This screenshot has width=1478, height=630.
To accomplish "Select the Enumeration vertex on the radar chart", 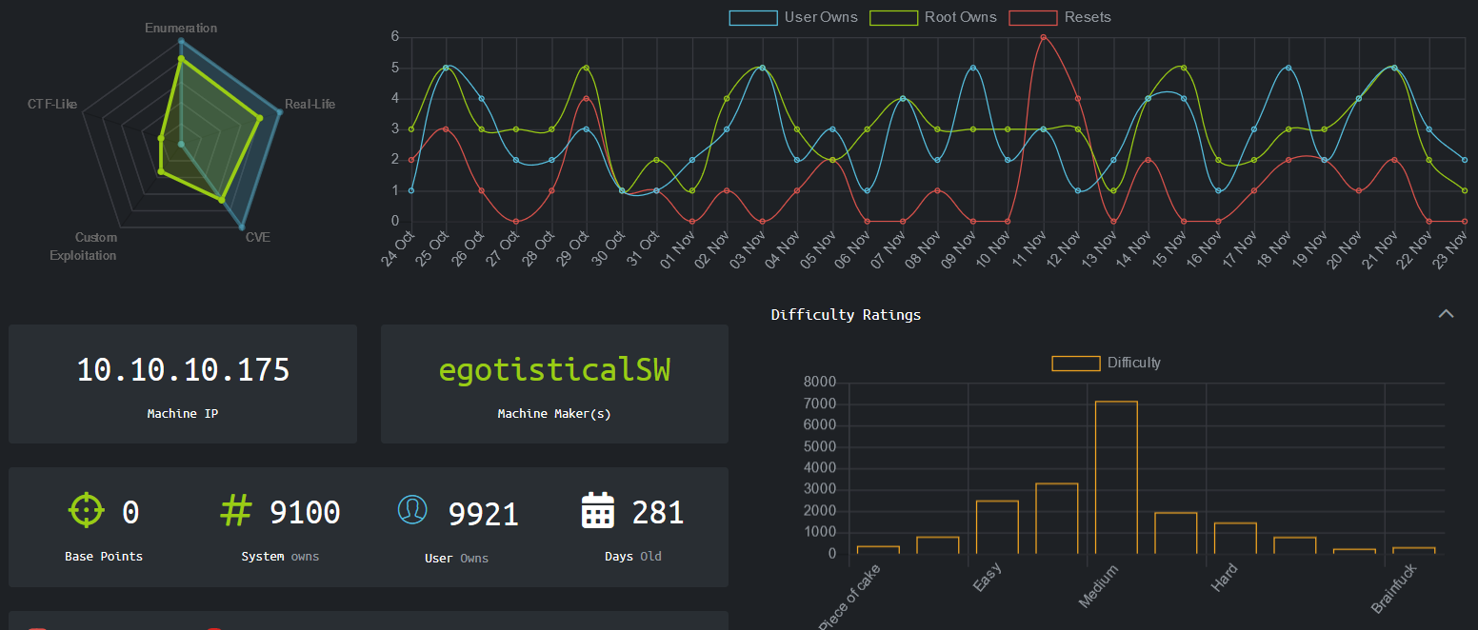I will (x=181, y=41).
